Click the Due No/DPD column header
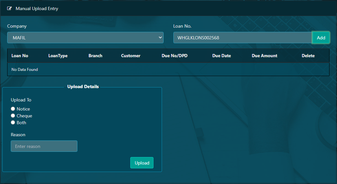 pos(174,56)
